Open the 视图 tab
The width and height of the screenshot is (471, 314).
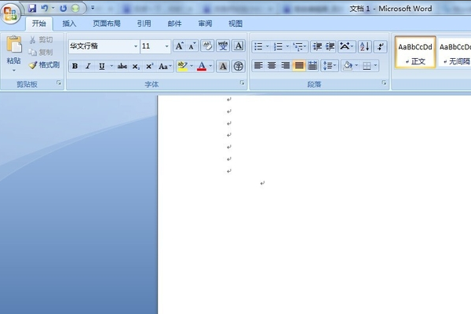coord(235,24)
